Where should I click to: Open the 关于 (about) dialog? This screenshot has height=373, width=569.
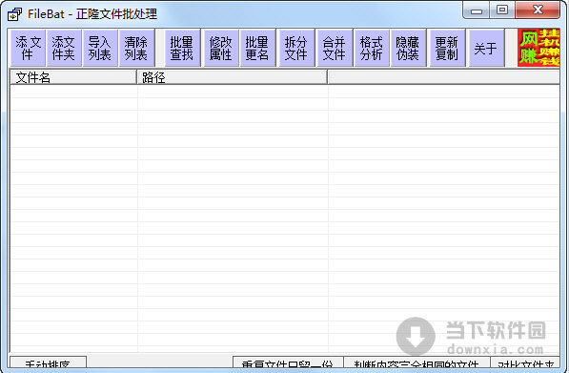click(486, 48)
